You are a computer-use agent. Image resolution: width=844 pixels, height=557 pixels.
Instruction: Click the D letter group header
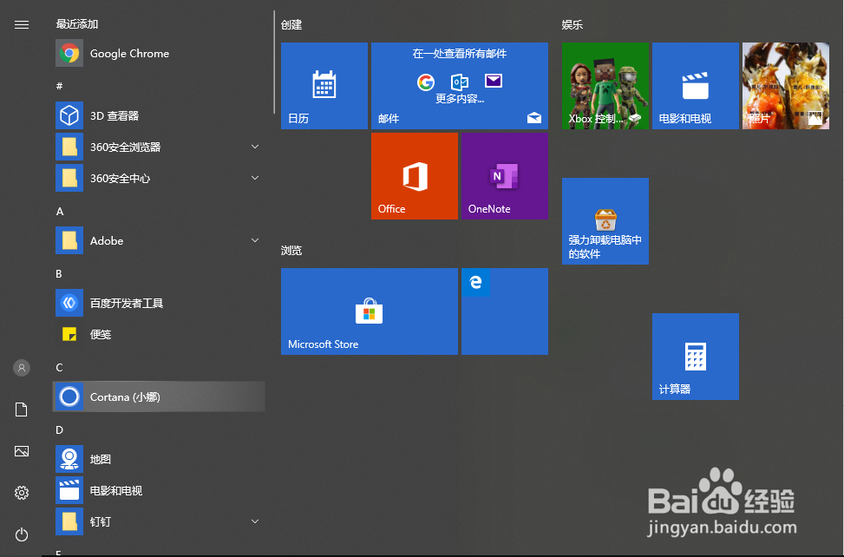click(59, 430)
